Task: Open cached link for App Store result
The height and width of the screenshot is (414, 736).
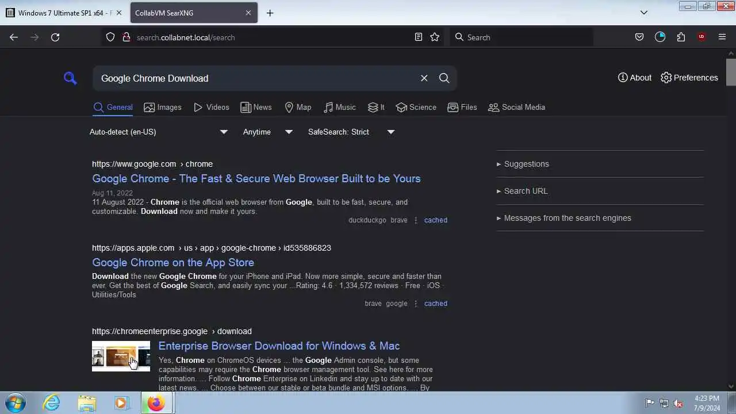Action: 435,304
